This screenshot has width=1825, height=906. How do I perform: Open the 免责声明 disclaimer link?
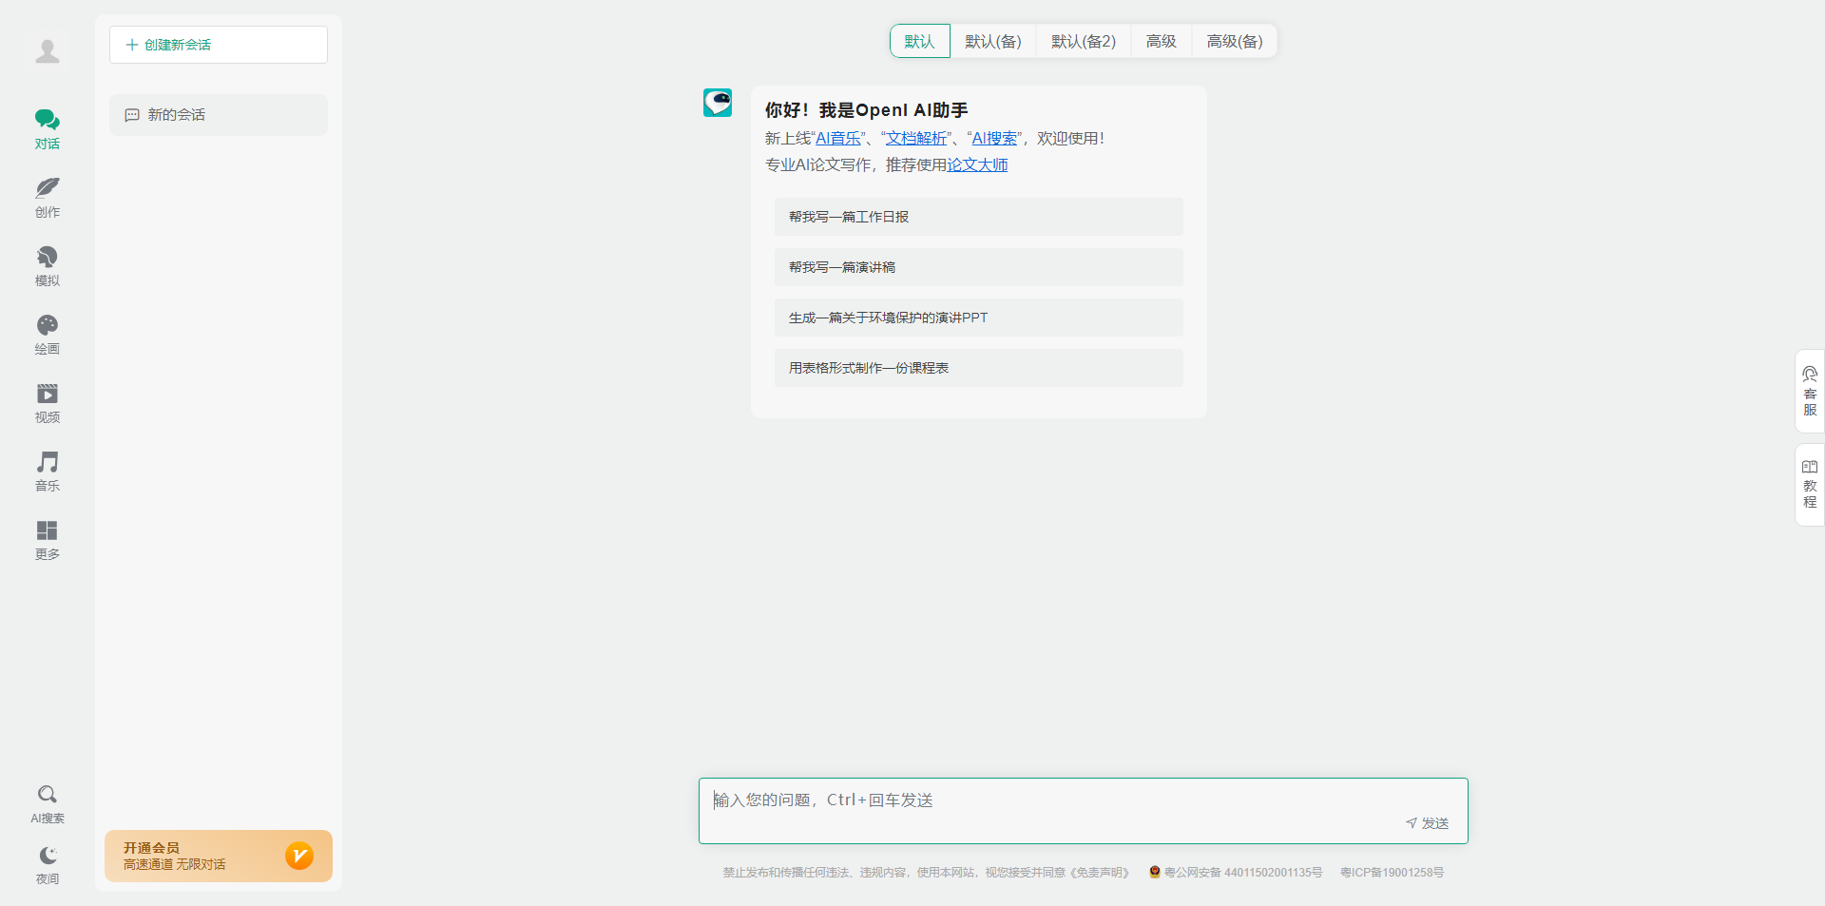tap(1101, 873)
